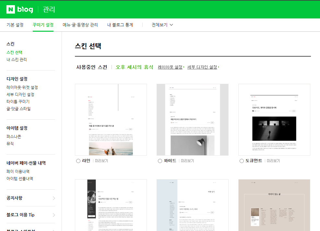Expand the 전체보기 dropdown
The width and height of the screenshot is (320, 231).
click(x=162, y=25)
